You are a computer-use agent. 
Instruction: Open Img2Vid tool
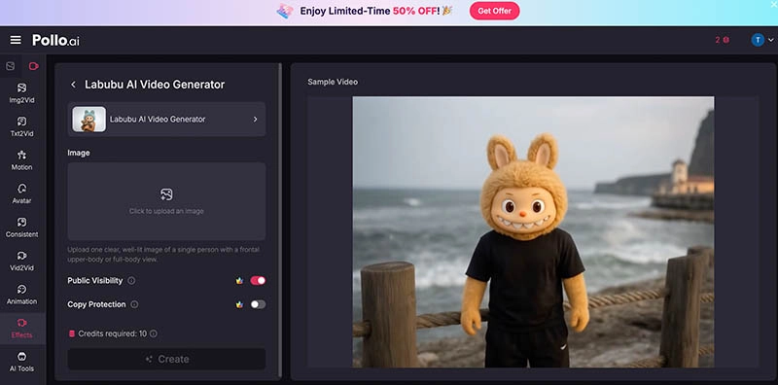point(21,93)
